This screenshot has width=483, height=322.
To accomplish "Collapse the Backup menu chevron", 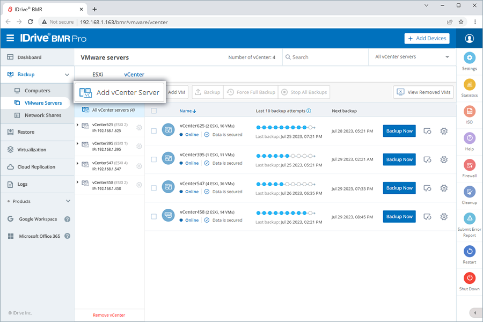I will (67, 75).
